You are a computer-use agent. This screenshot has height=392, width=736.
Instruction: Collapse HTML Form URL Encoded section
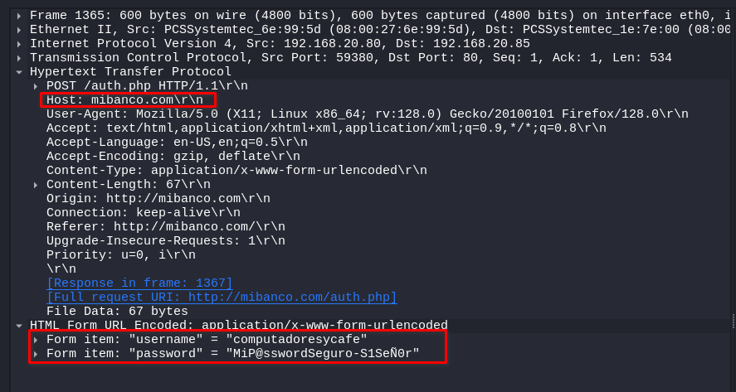click(19, 326)
